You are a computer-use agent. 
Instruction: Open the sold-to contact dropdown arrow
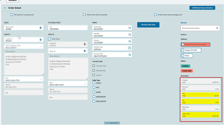41,79
